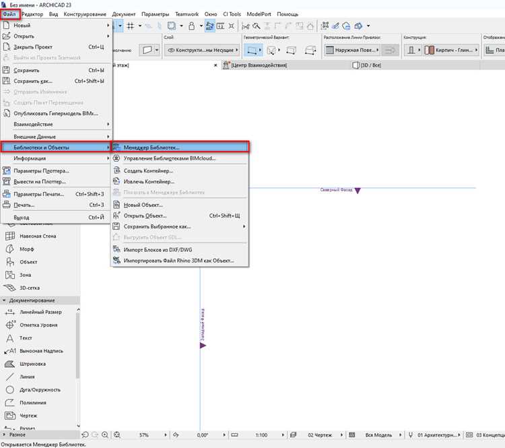Click the Кирпич building material swatch
The image size is (505, 448).
click(430, 50)
